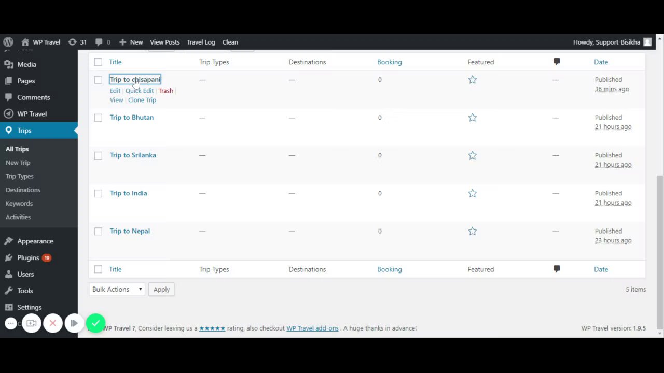664x373 pixels.
Task: Open View Posts in admin bar
Action: pos(164,42)
